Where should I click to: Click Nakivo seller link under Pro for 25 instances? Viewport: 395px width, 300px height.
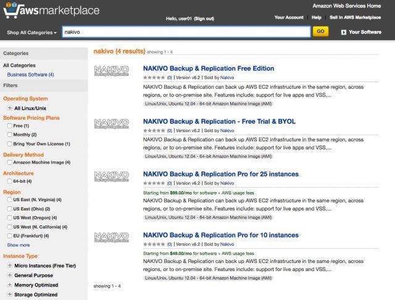227,183
